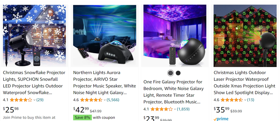Select the black color swatch option
Image resolution: width=280 pixels, height=121 pixels.
[x=178, y=73]
